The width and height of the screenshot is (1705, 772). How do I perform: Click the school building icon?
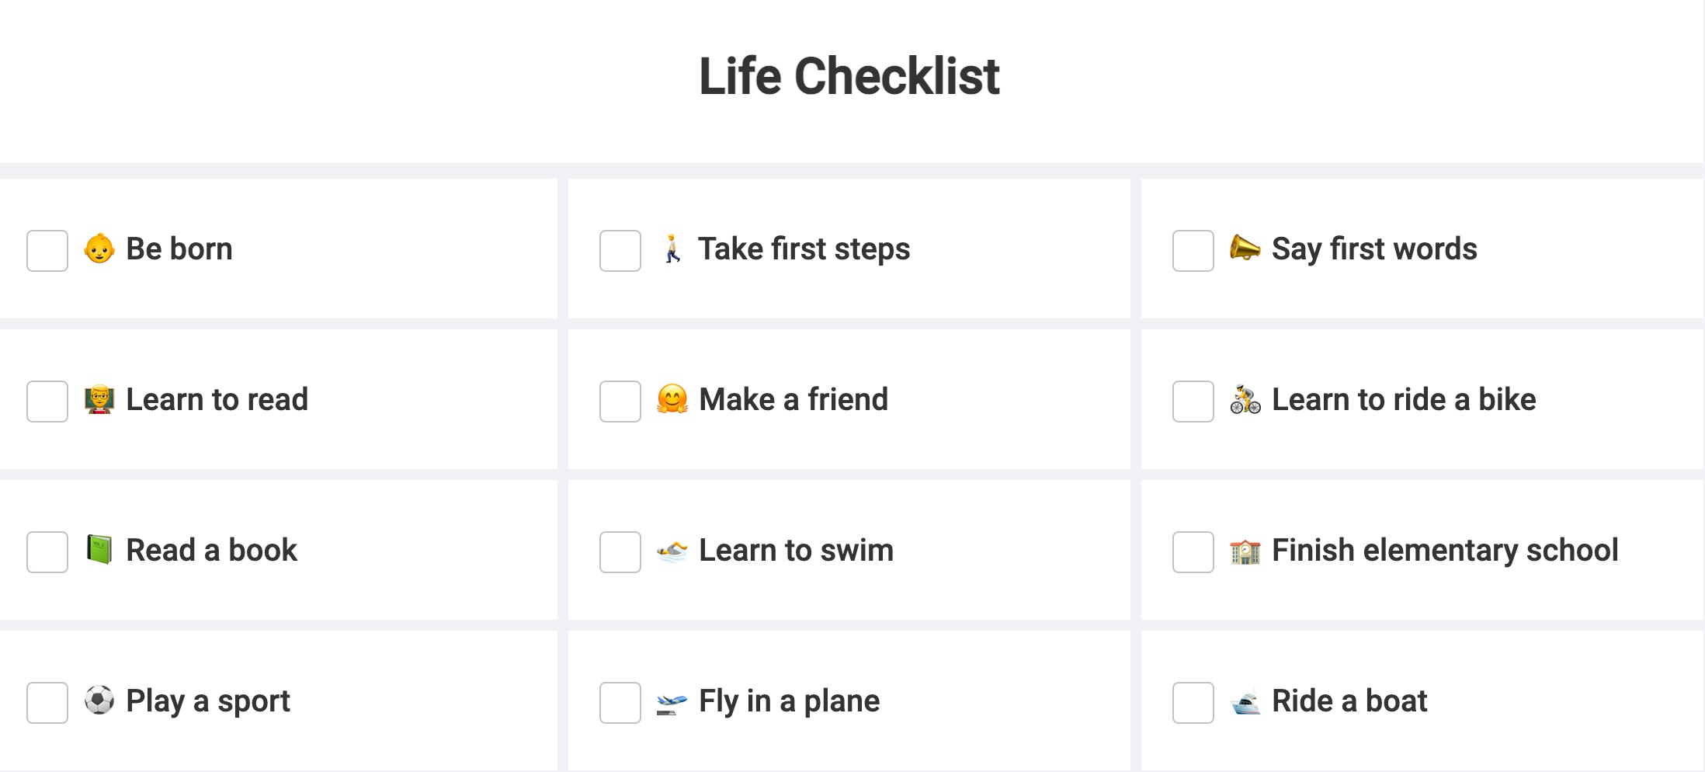[1245, 551]
